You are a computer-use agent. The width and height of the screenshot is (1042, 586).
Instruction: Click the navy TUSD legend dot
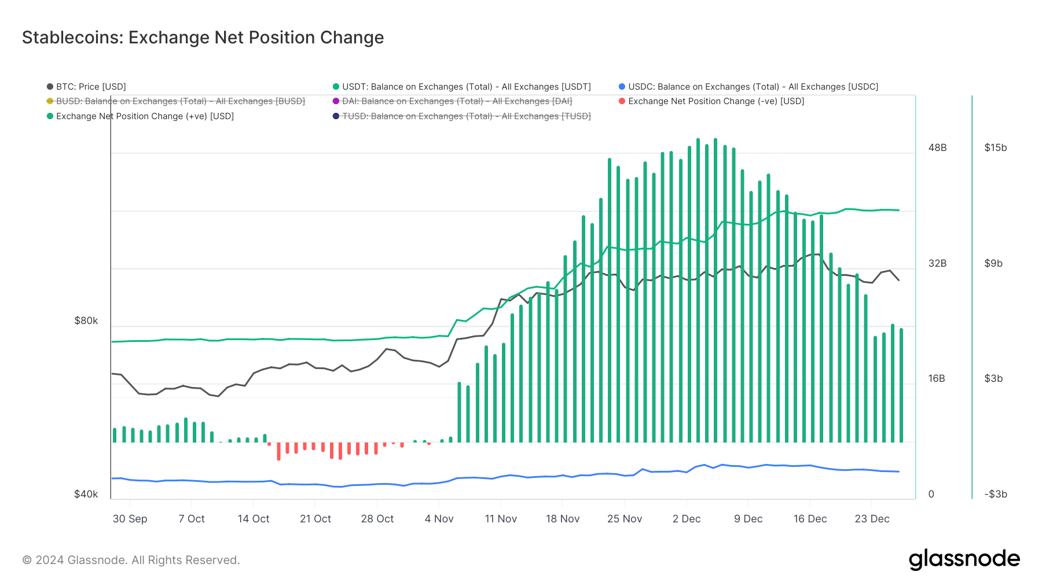pos(336,116)
